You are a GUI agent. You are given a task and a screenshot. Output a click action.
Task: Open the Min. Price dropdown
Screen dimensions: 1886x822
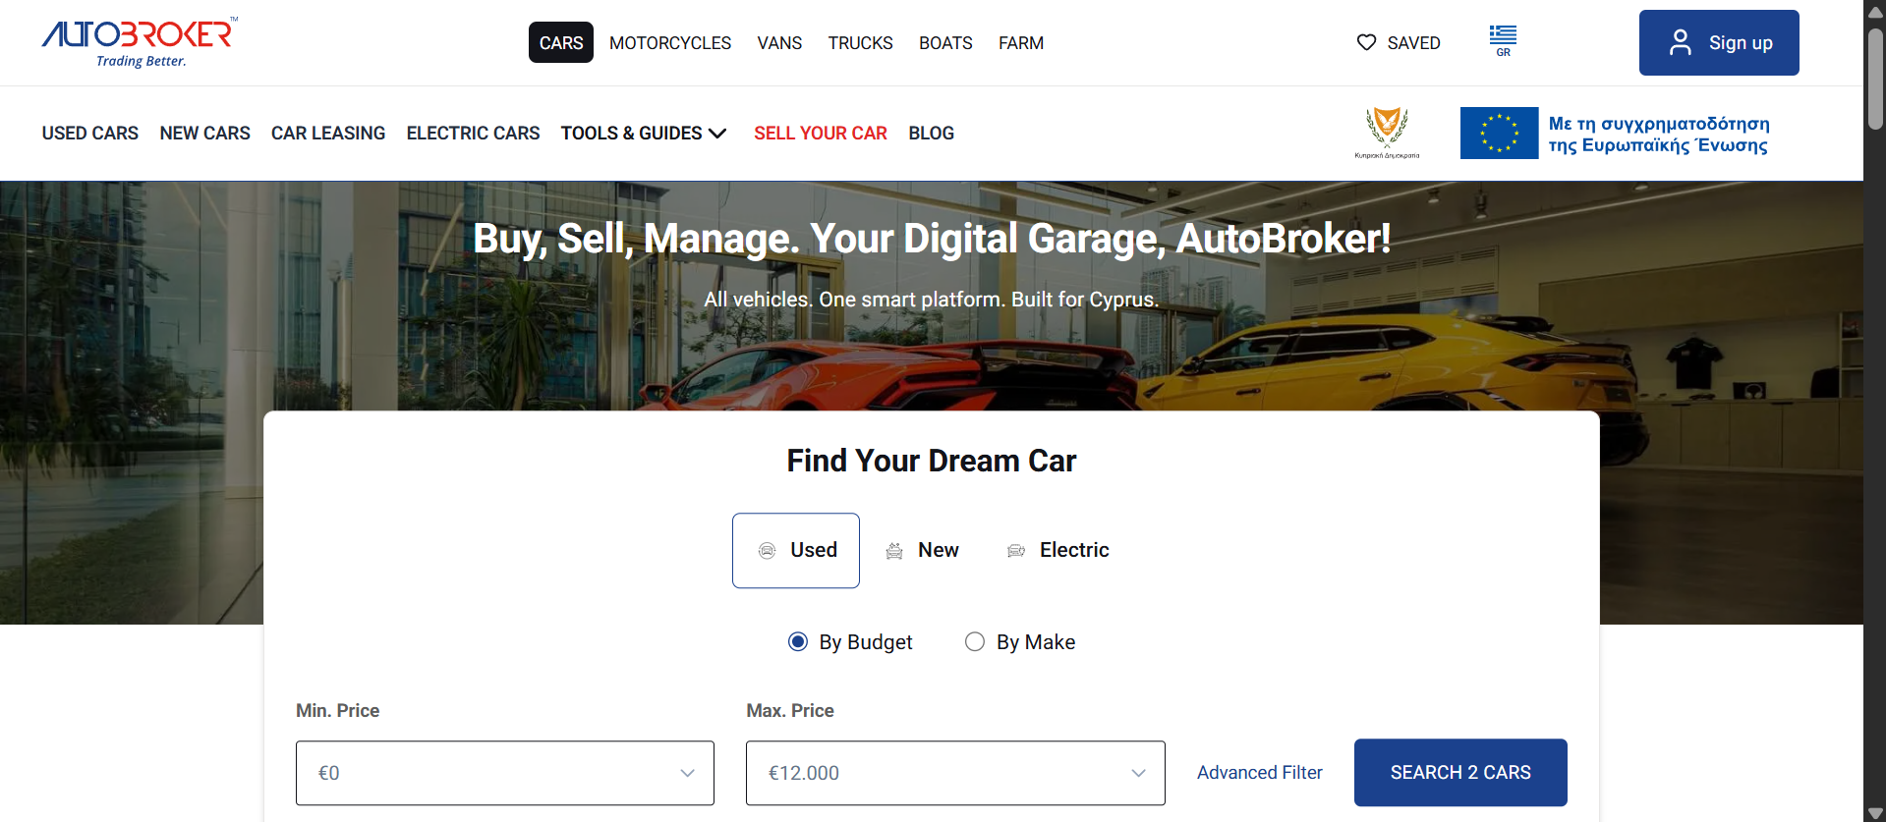pyautogui.click(x=505, y=773)
